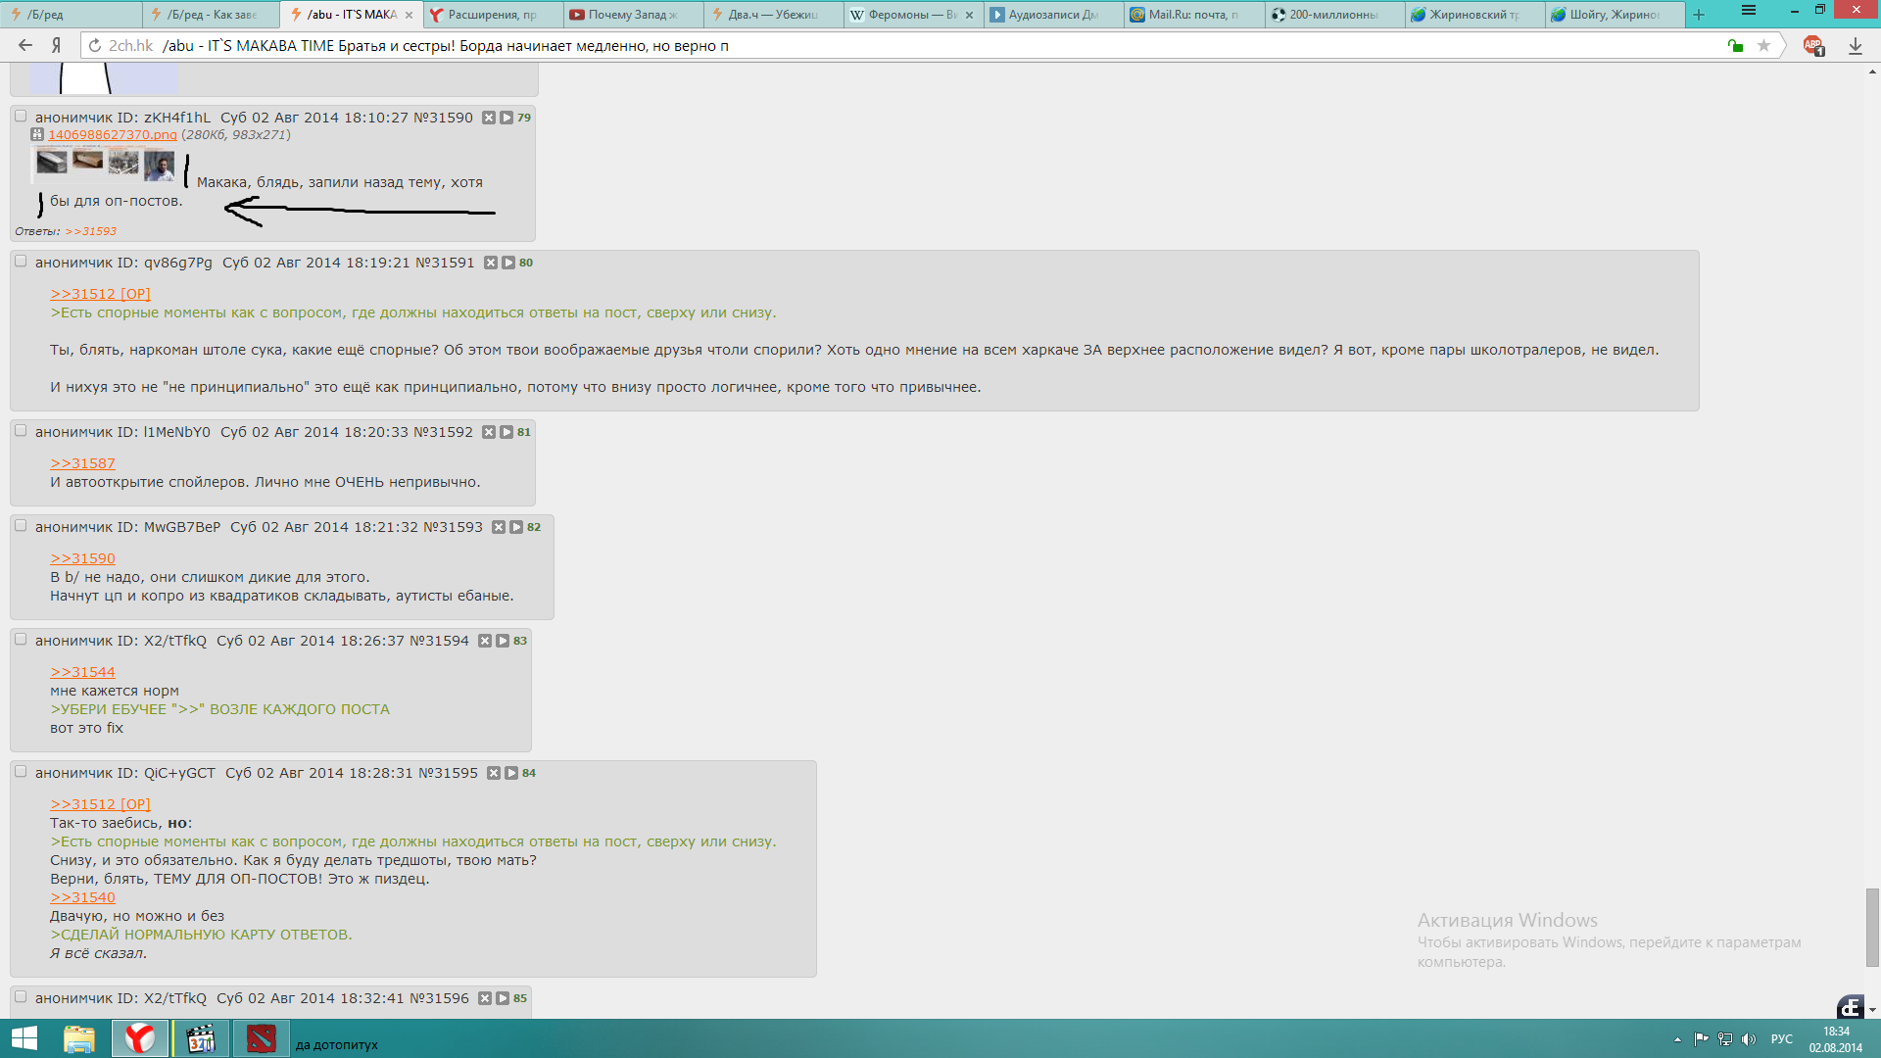The width and height of the screenshot is (1881, 1058).
Task: Switch to the Mail.Ru почта tab
Action: click(x=1191, y=15)
